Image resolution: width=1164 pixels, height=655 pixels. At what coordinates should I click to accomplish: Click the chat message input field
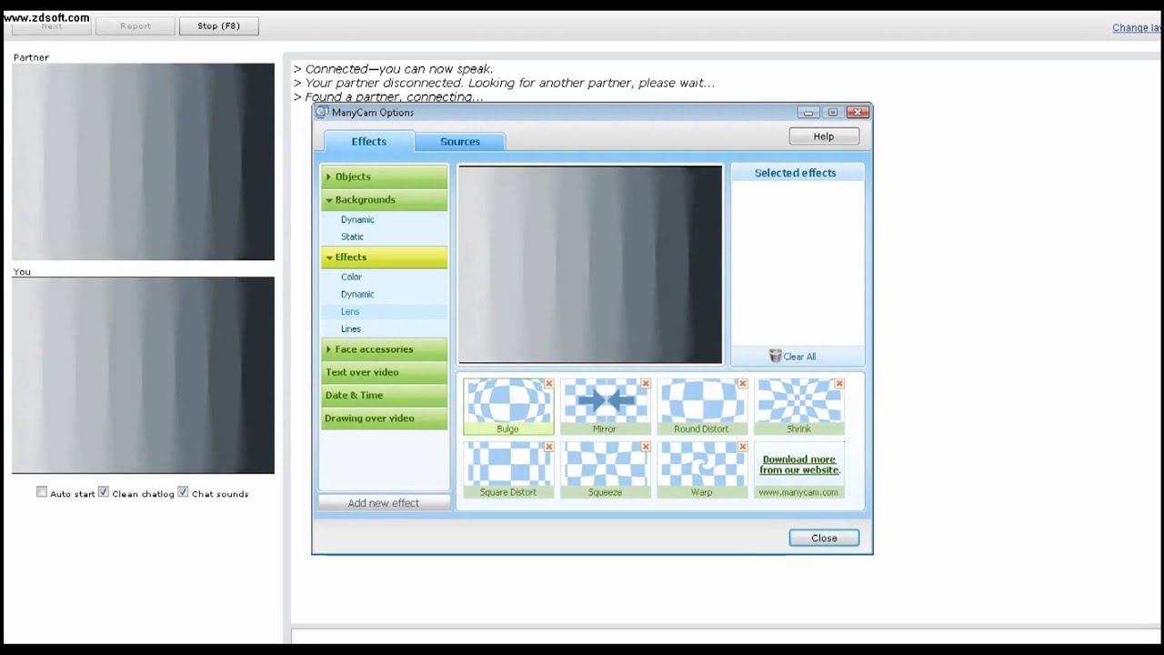(x=727, y=636)
